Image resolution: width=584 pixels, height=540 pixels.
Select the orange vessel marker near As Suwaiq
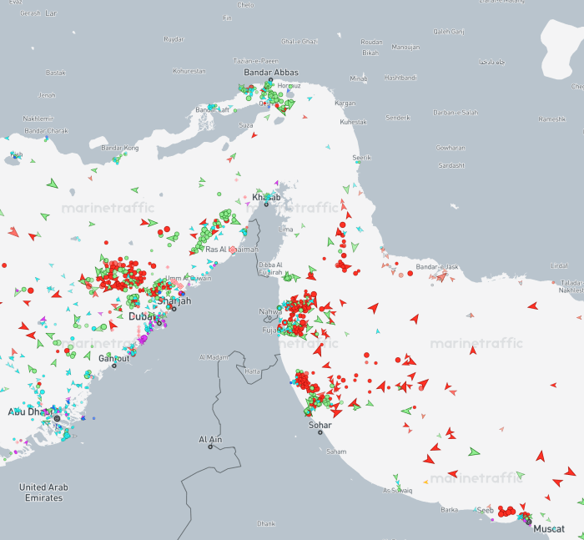coord(426,482)
